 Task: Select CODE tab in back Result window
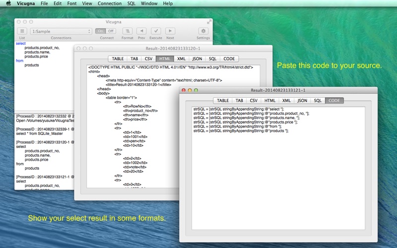(x=229, y=59)
